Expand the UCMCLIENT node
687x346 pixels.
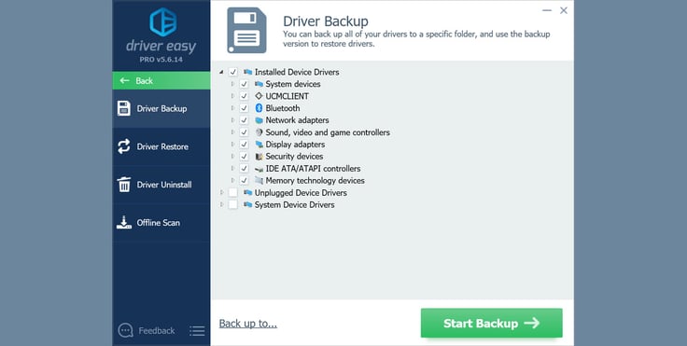tap(232, 96)
